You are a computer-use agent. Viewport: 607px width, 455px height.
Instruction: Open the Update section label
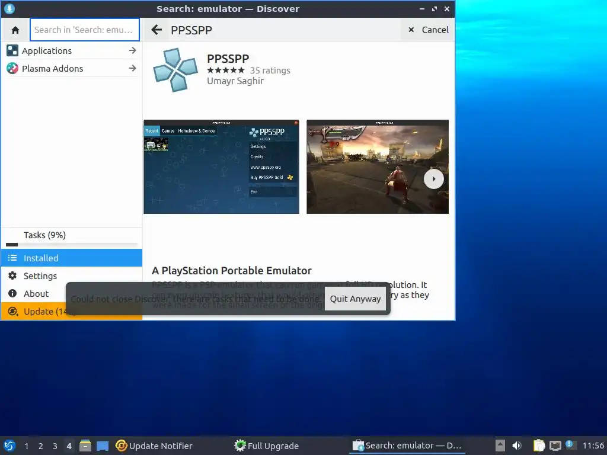pyautogui.click(x=45, y=312)
